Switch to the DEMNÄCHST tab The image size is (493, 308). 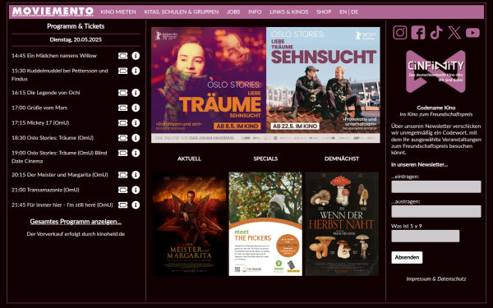click(x=342, y=159)
